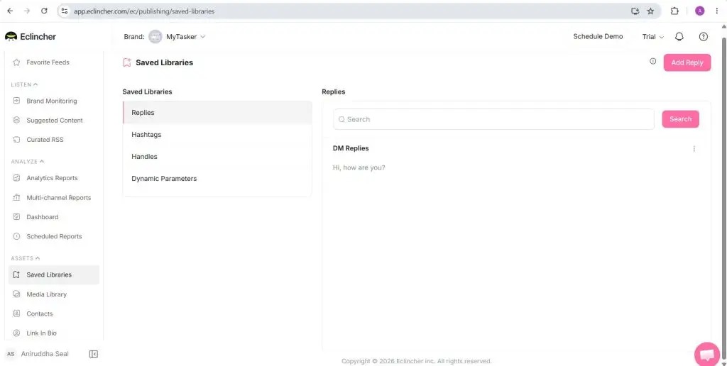Bookmark this page with the star icon

point(650,11)
